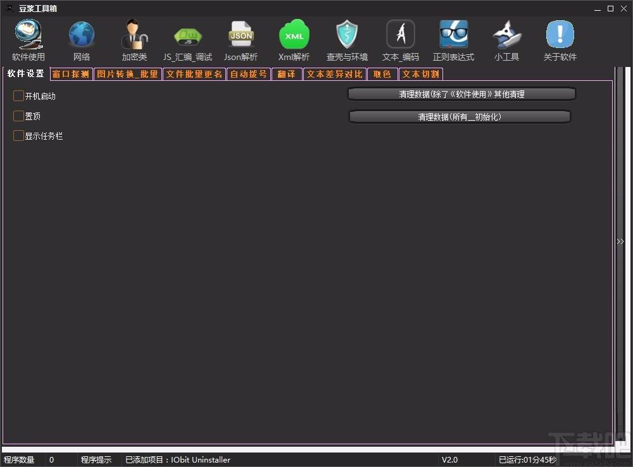This screenshot has height=467, width=633.
Task: Click the 已运行 runtime status text
Action: tap(527, 460)
